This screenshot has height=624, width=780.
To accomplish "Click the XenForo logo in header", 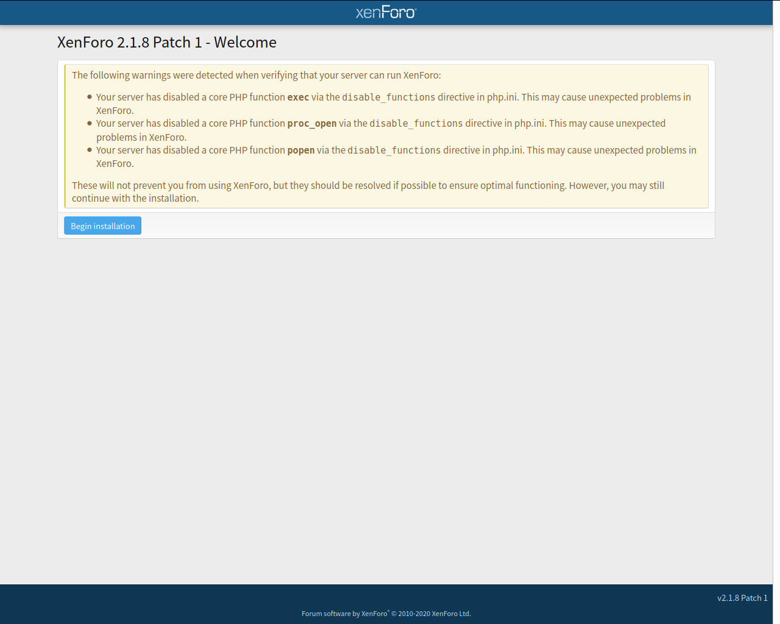I will click(x=386, y=12).
